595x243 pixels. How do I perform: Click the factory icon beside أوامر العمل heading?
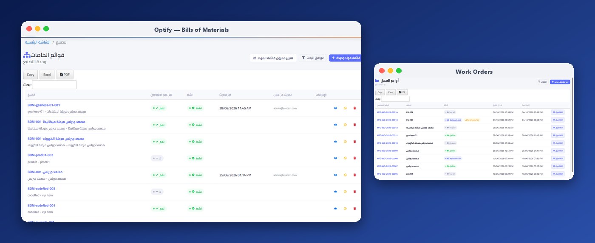[377, 80]
